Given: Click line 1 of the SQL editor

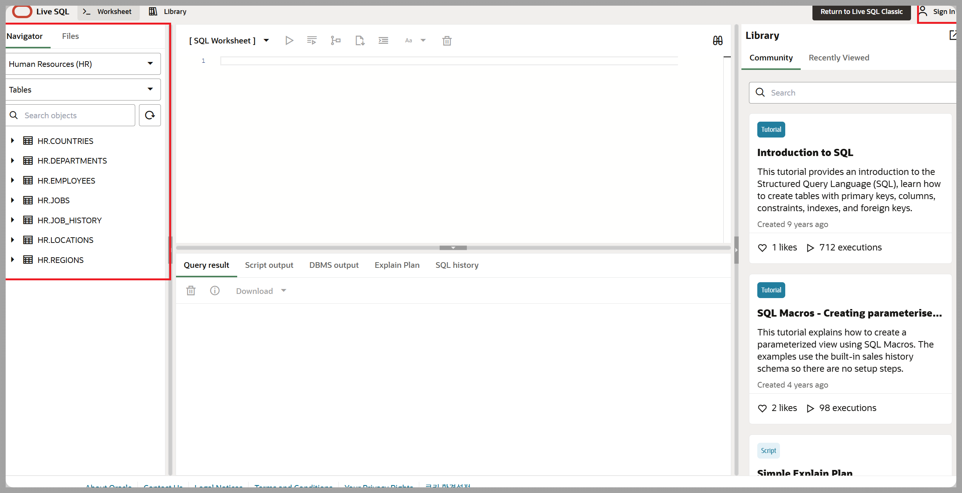Looking at the screenshot, I should click(x=449, y=61).
